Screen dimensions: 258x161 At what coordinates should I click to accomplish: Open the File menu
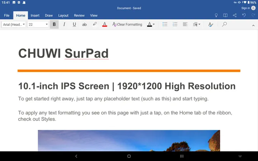click(x=6, y=15)
